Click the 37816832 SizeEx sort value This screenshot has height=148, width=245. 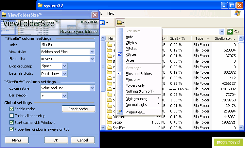point(228,89)
